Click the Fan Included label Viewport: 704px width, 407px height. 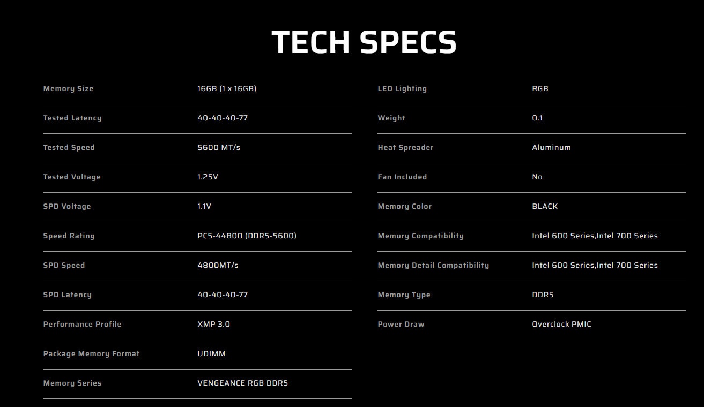tap(402, 177)
